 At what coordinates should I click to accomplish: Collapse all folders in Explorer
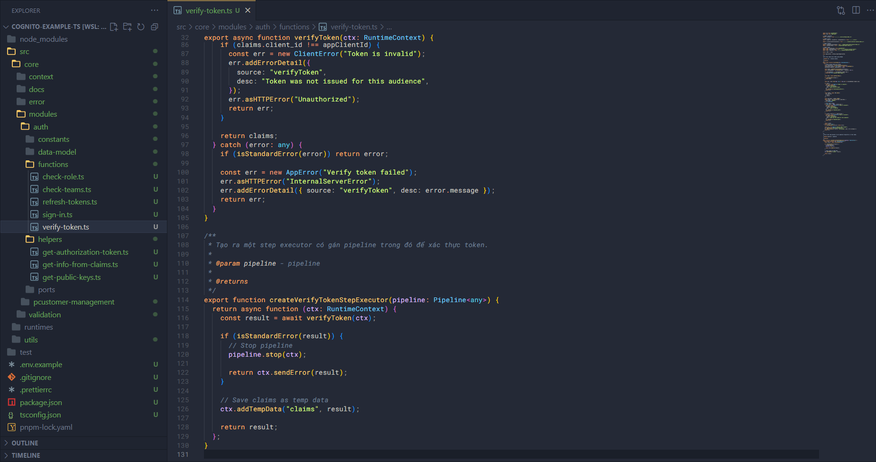[154, 27]
